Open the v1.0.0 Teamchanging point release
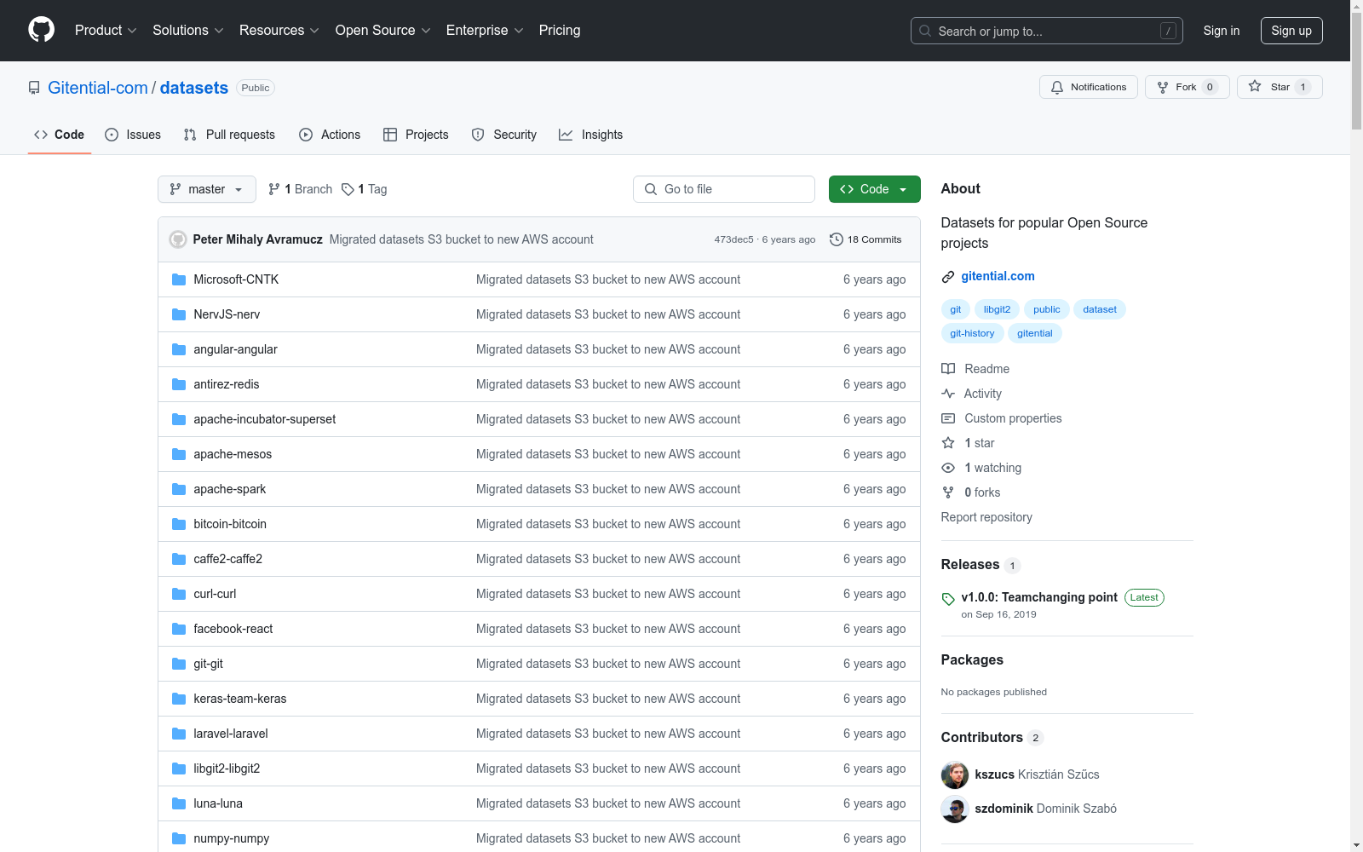Image resolution: width=1363 pixels, height=852 pixels. pos(1039,597)
